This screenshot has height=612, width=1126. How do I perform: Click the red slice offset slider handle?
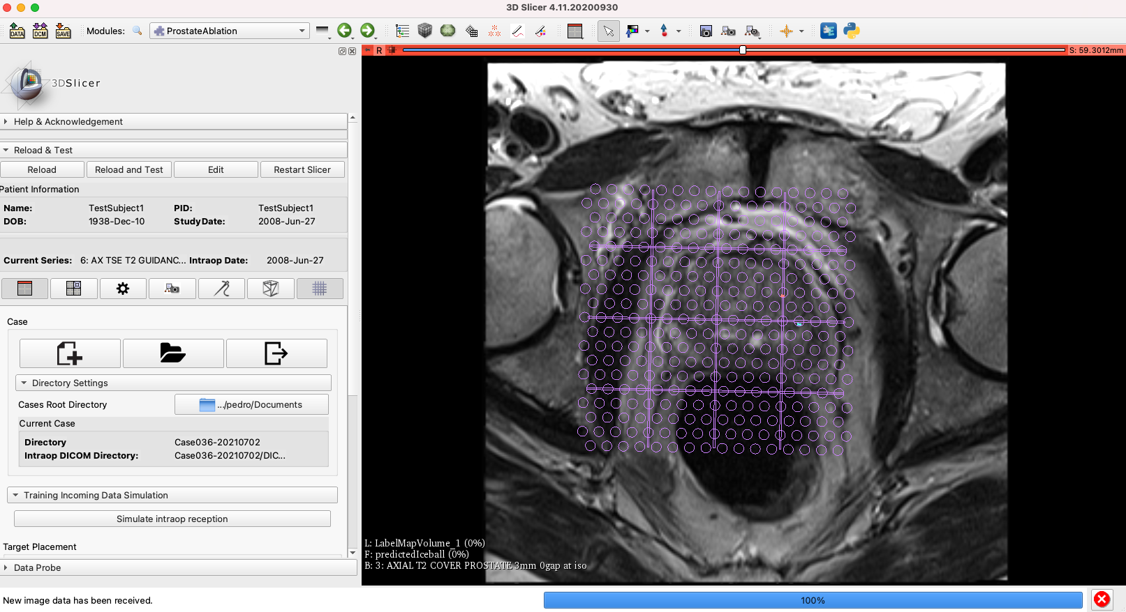point(743,50)
